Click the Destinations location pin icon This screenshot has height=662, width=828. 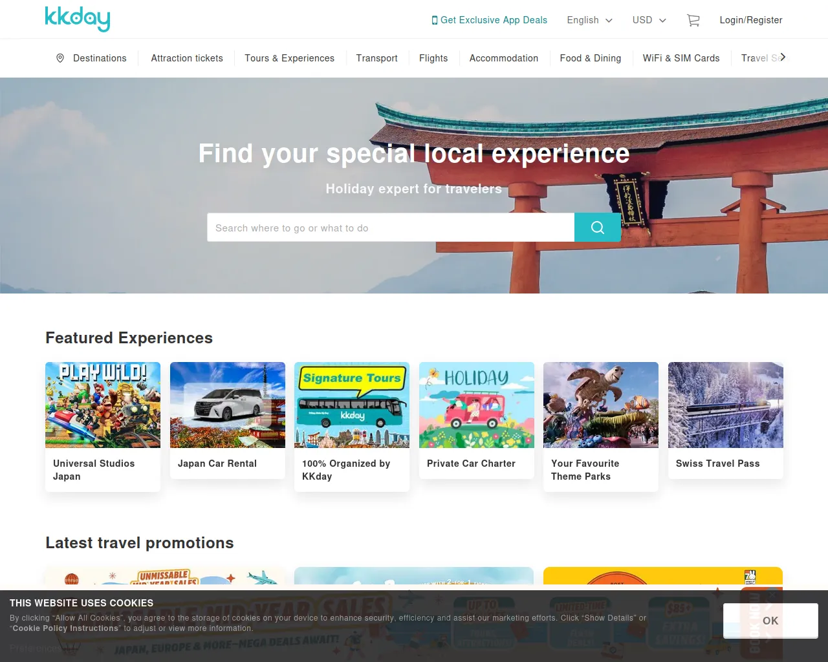[x=60, y=58]
